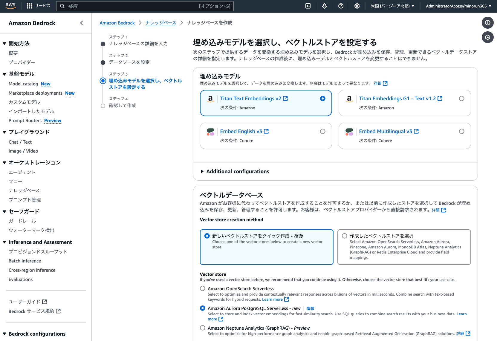497x341 pixels.
Task: Select Embed English v3 radio button
Action: (x=322, y=131)
